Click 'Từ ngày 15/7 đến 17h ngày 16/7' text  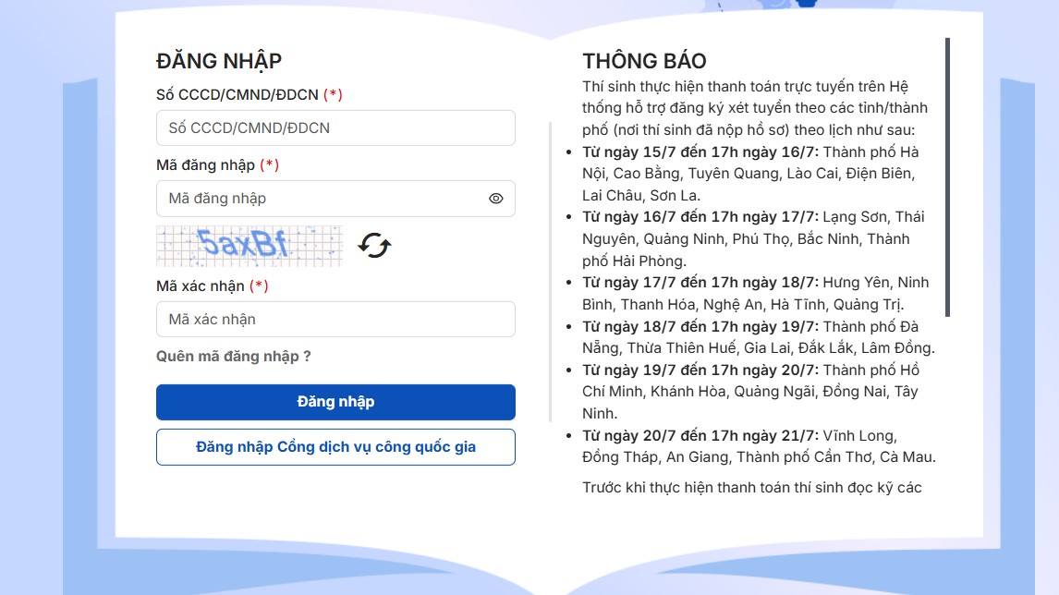click(700, 152)
